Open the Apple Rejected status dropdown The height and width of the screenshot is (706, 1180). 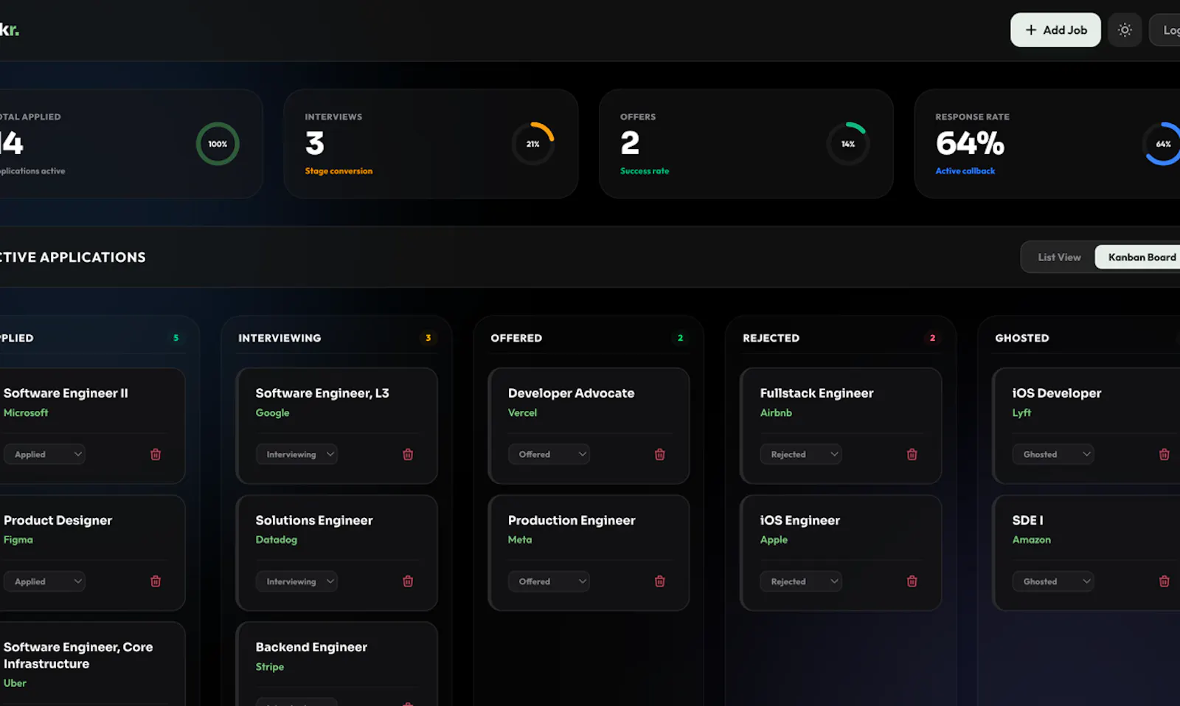[x=801, y=581]
